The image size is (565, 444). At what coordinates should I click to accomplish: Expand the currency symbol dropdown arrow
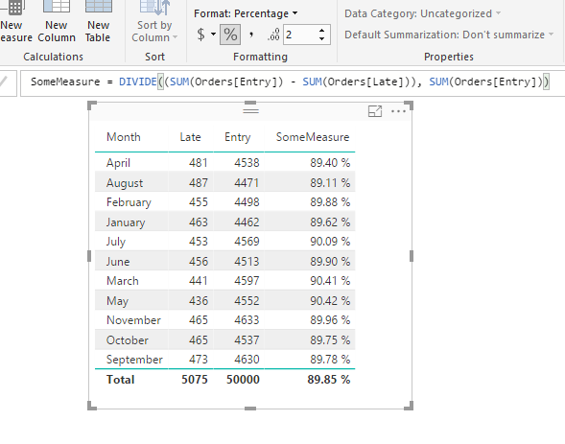(213, 35)
